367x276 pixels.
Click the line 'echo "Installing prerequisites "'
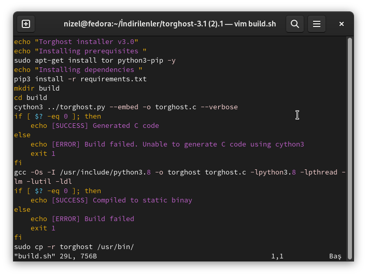[x=80, y=51]
